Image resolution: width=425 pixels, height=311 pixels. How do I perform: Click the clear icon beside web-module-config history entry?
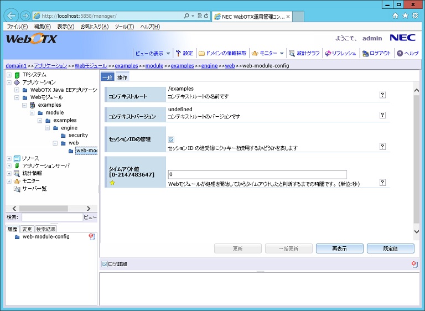pyautogui.click(x=91, y=237)
